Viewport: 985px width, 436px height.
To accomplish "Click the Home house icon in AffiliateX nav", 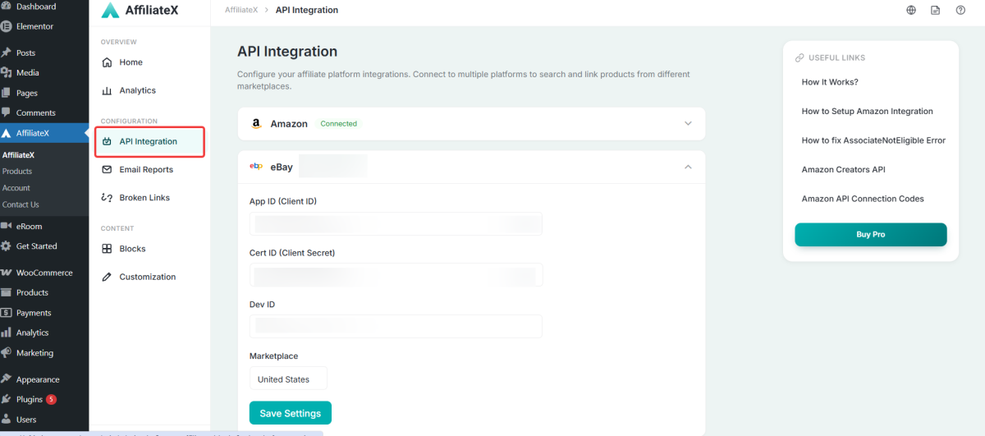I will (x=107, y=62).
